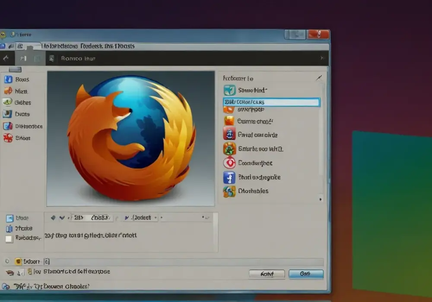The image size is (432, 302).
Task: Go back with the dark toolbar arrow
Action: coord(6,58)
